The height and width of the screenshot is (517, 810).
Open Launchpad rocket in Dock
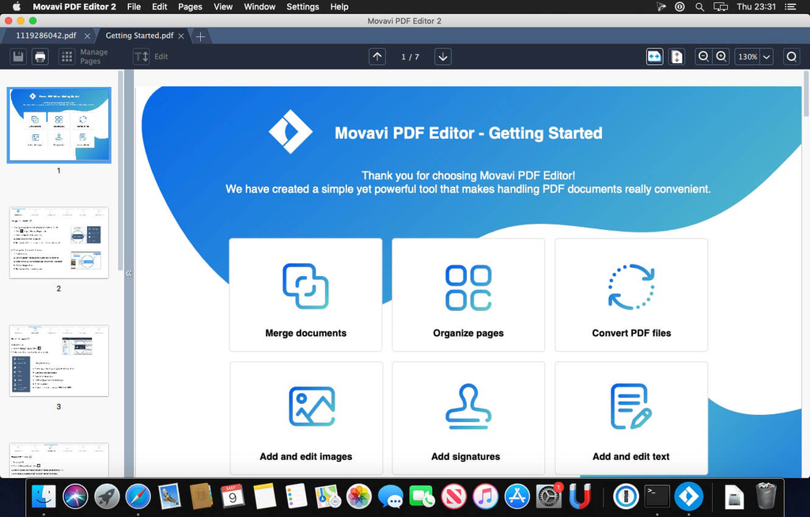[107, 497]
